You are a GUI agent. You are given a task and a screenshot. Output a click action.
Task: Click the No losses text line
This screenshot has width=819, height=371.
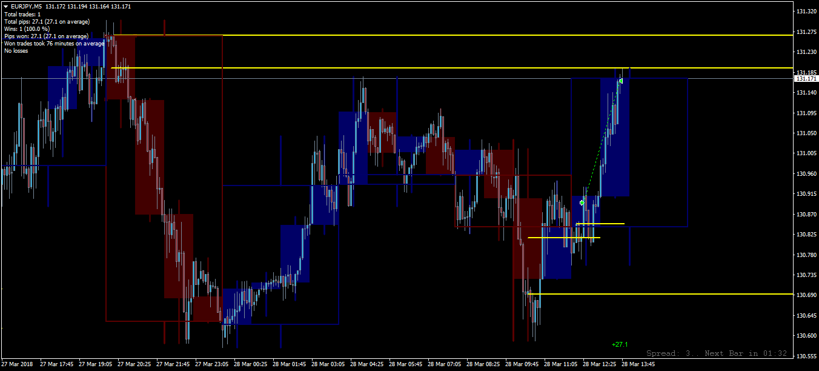click(x=16, y=51)
